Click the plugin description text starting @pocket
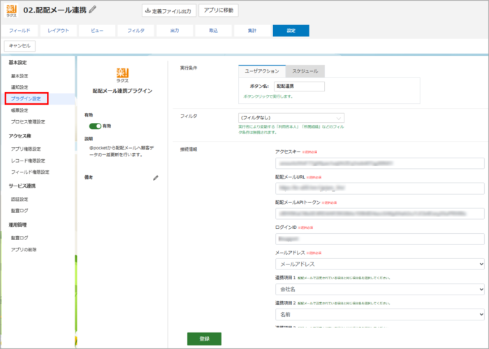This screenshot has height=349, width=489. [x=122, y=151]
